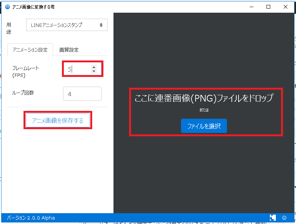This screenshot has height=224, width=296.
Task: Close the アニメ画像に変換する君 window
Action: (286, 7)
